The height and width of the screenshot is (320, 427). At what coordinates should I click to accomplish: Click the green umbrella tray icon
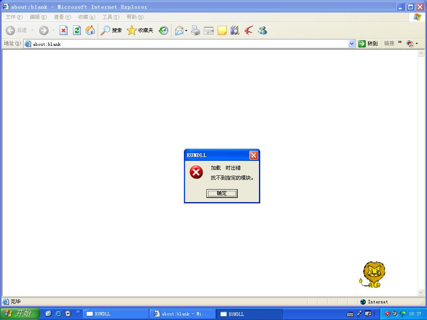point(403,314)
